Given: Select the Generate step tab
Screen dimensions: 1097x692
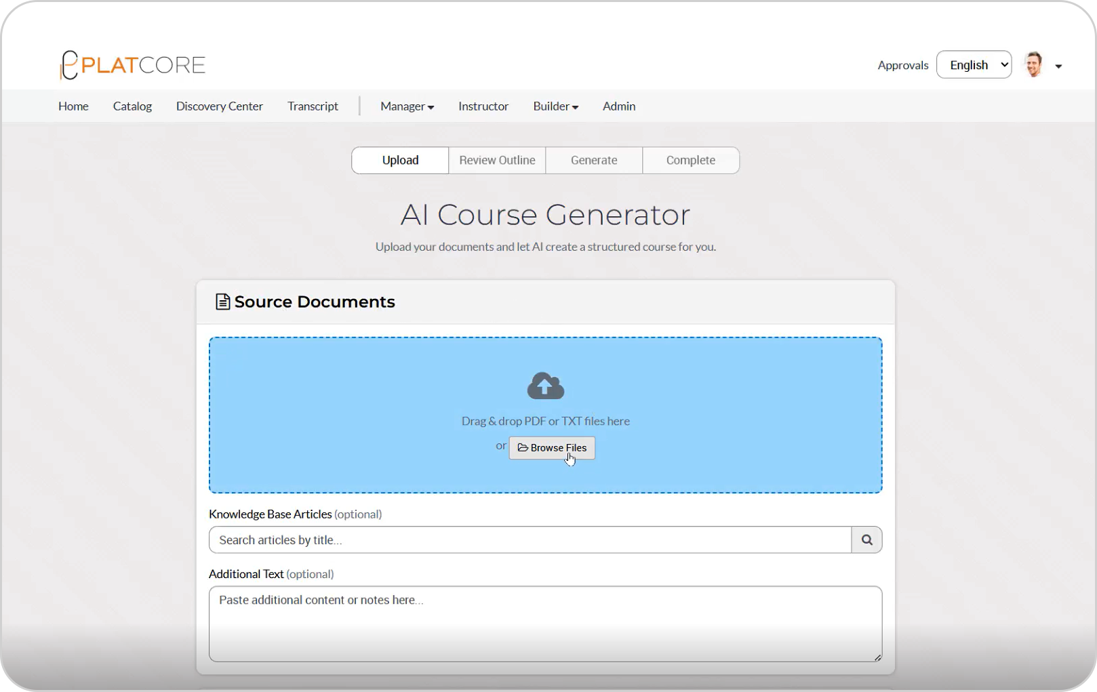Looking at the screenshot, I should (593, 160).
